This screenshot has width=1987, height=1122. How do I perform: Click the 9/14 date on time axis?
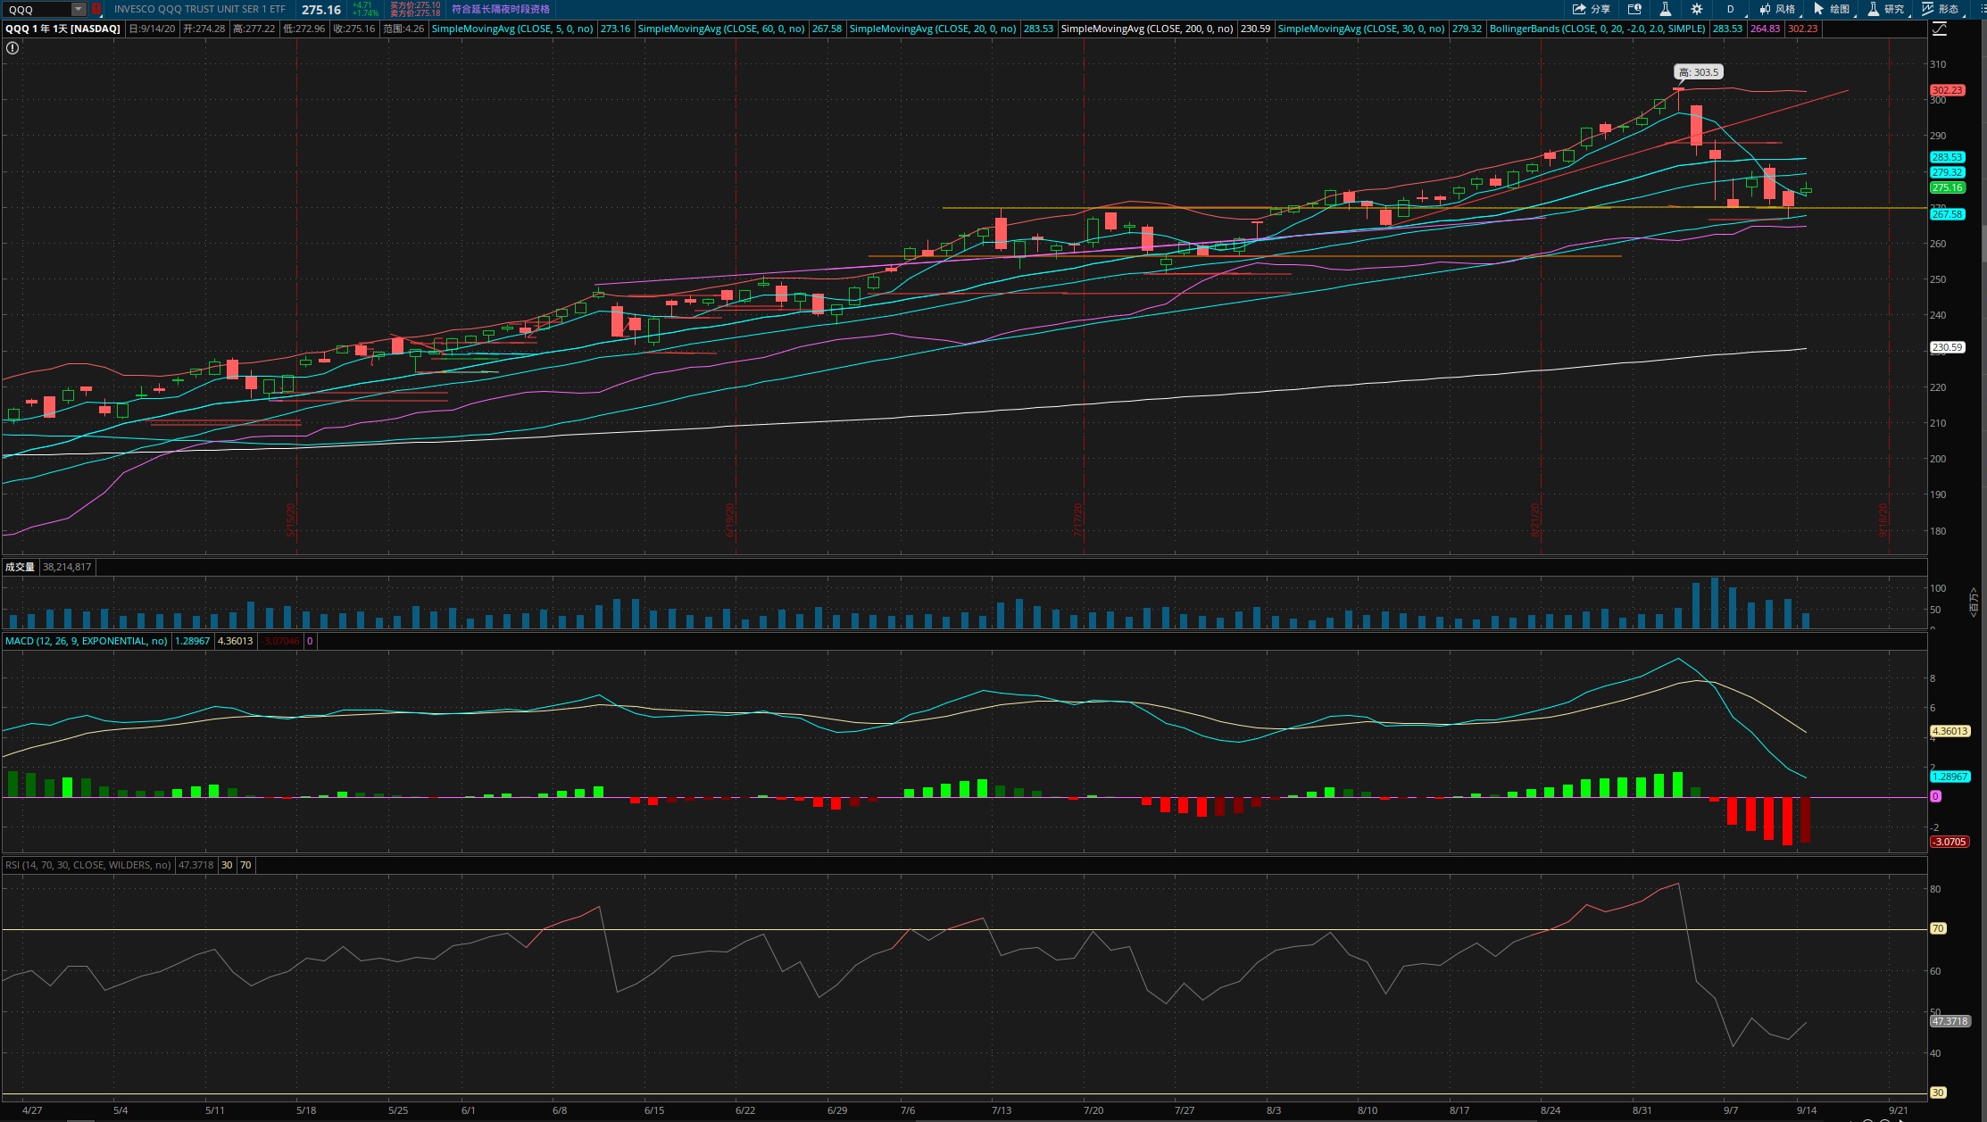[x=1807, y=1110]
